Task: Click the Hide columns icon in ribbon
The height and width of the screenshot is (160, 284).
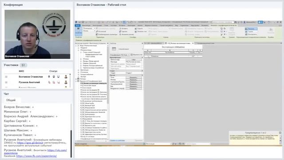Action: click(x=136, y=28)
